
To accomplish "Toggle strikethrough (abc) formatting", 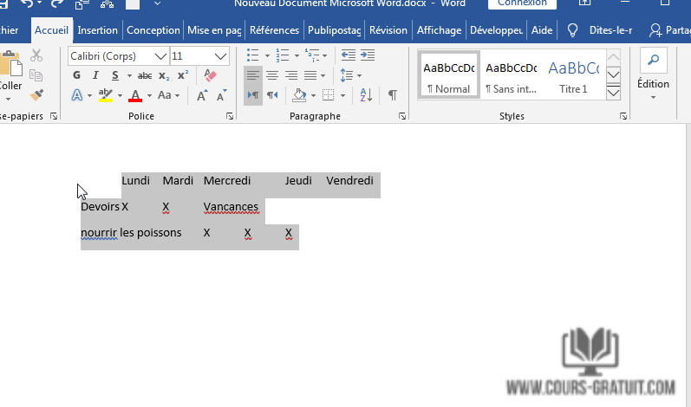I will tap(145, 75).
